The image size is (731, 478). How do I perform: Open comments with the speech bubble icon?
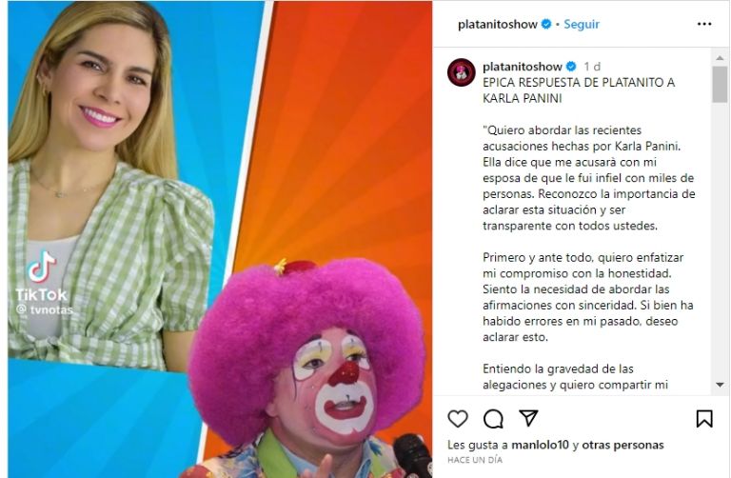tap(493, 419)
